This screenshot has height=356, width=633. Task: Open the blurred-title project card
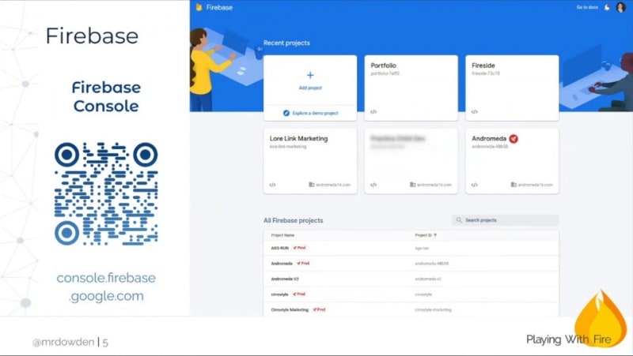pos(411,161)
